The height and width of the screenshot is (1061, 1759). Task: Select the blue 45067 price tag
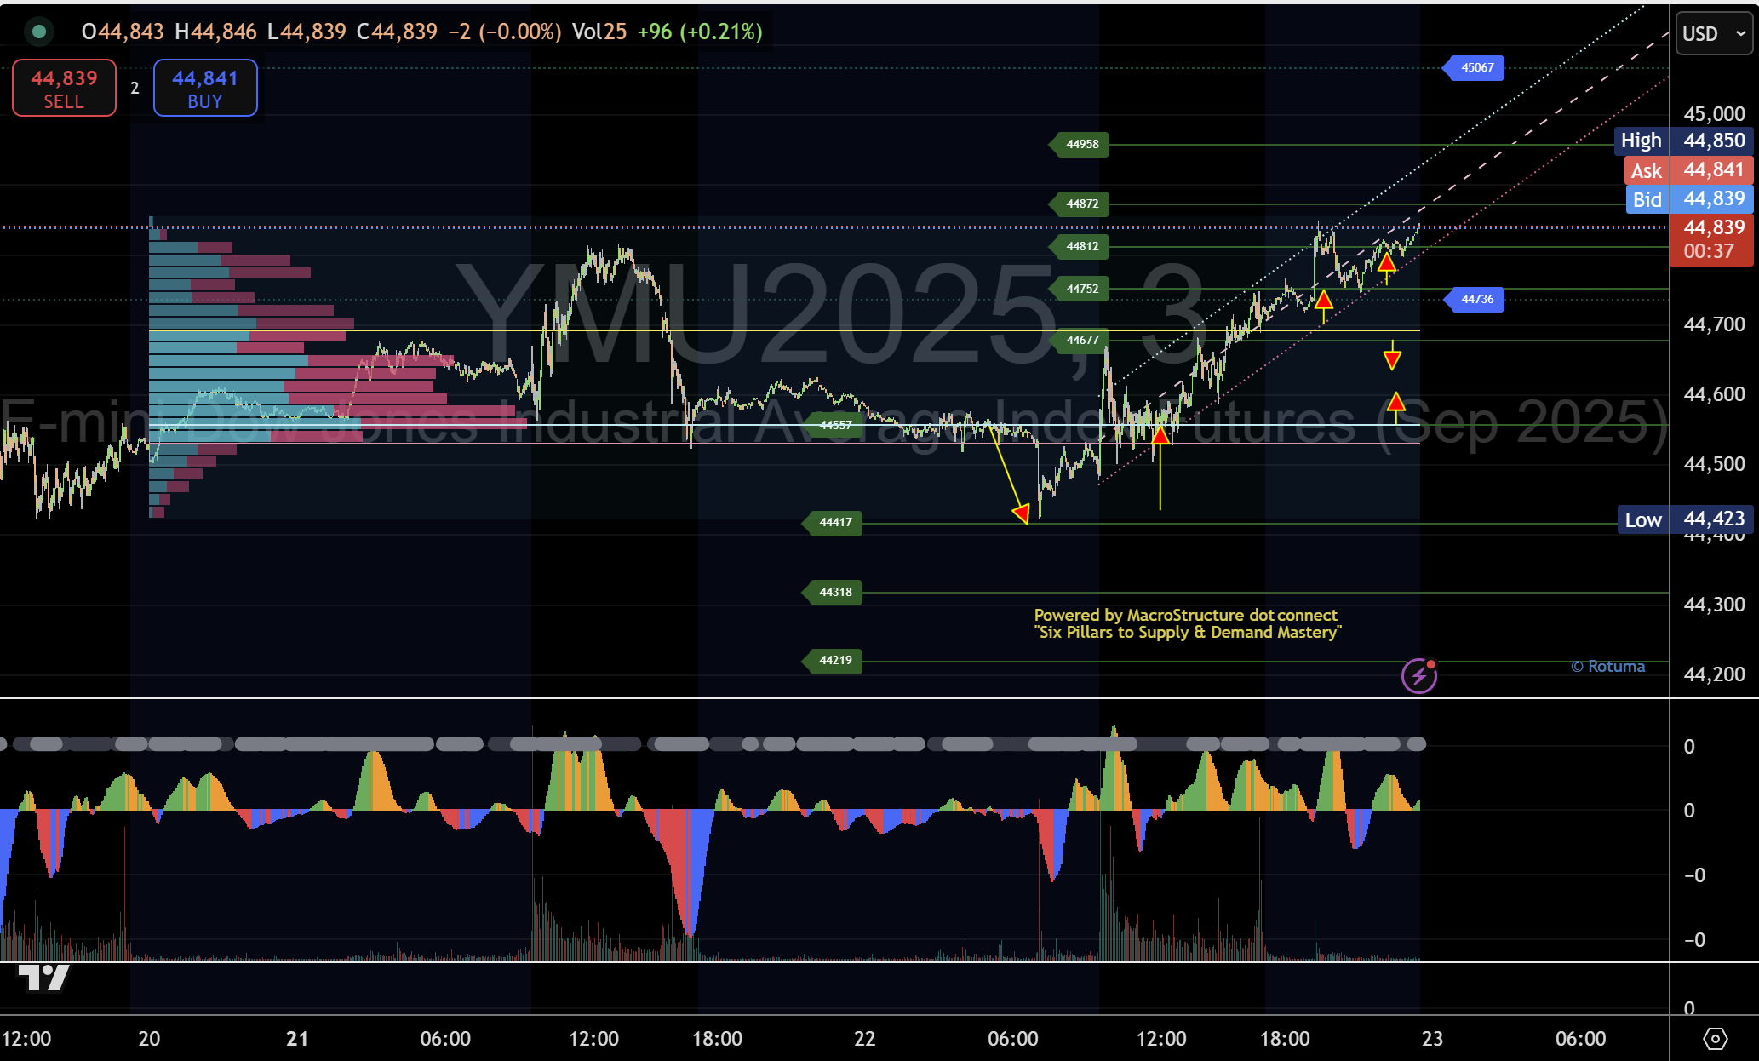(x=1476, y=68)
